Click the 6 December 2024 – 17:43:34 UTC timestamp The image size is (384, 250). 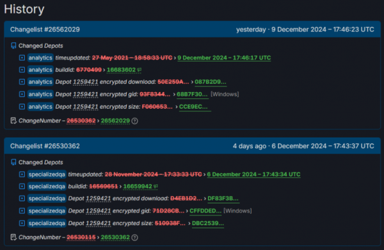[x=253, y=175]
